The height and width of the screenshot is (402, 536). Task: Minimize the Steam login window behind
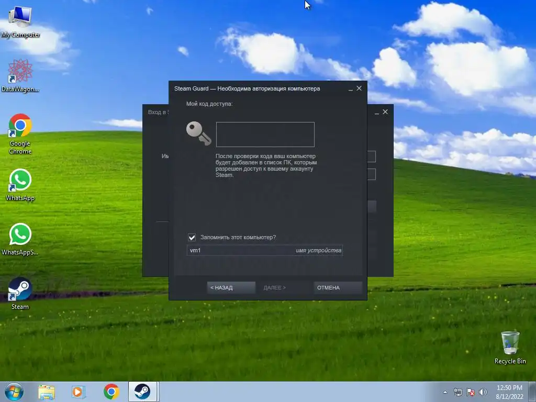pos(377,113)
